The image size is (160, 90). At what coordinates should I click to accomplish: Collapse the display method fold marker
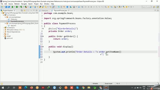43,46
